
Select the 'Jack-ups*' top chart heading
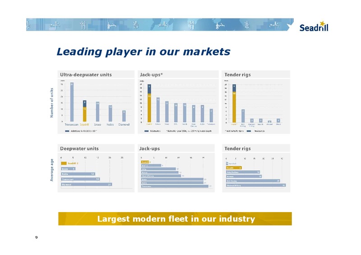pos(151,74)
